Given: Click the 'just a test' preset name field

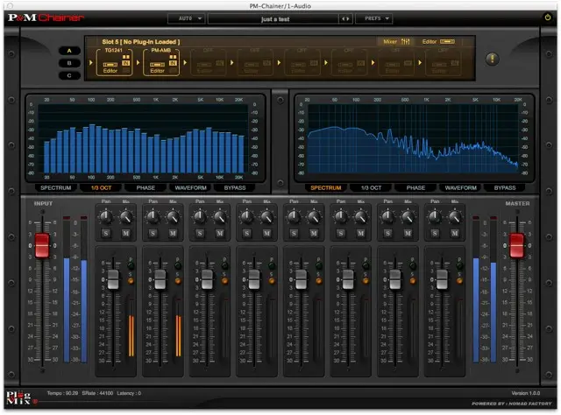Looking at the screenshot, I should [273, 18].
